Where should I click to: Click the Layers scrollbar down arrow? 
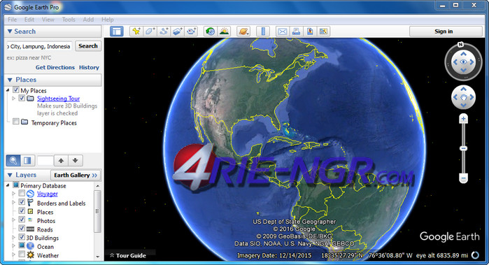click(x=97, y=257)
